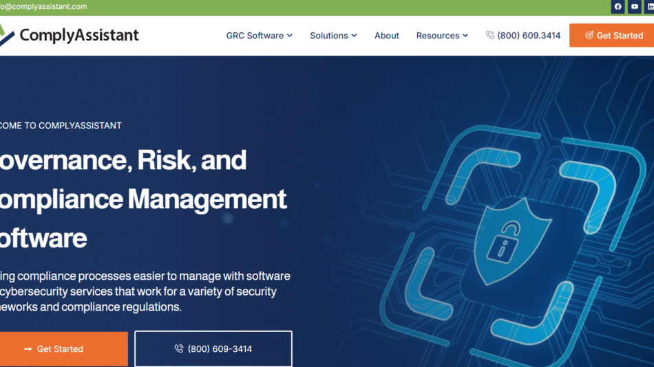Expand the Resources dropdown
654x367 pixels.
(x=442, y=35)
